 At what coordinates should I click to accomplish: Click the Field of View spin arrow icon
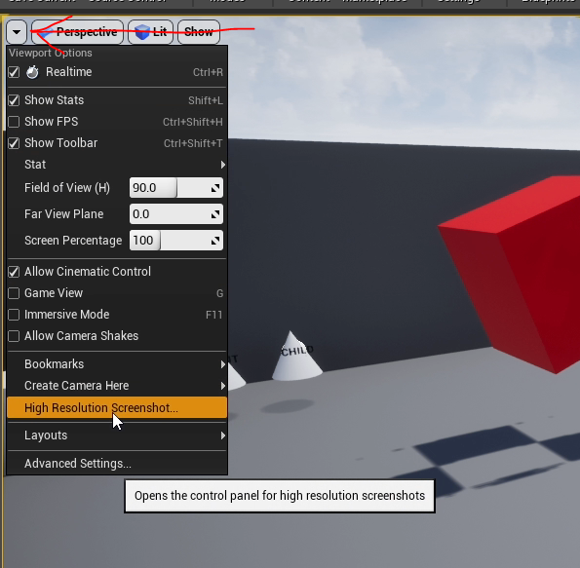pos(215,188)
